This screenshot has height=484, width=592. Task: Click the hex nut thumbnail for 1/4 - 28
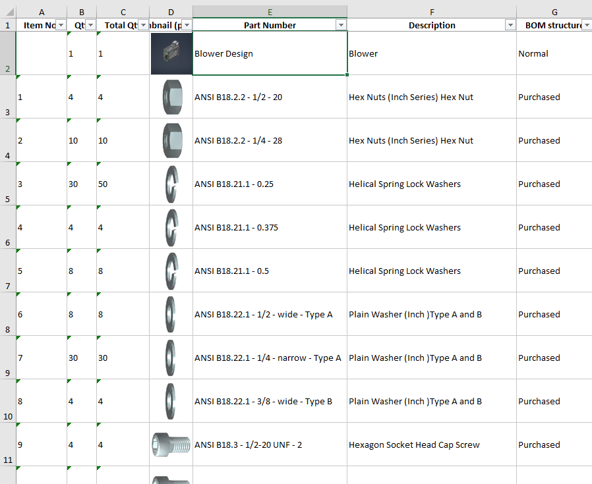[x=173, y=140]
